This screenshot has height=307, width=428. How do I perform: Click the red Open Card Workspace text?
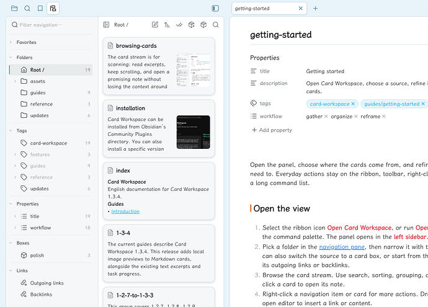tap(359, 228)
